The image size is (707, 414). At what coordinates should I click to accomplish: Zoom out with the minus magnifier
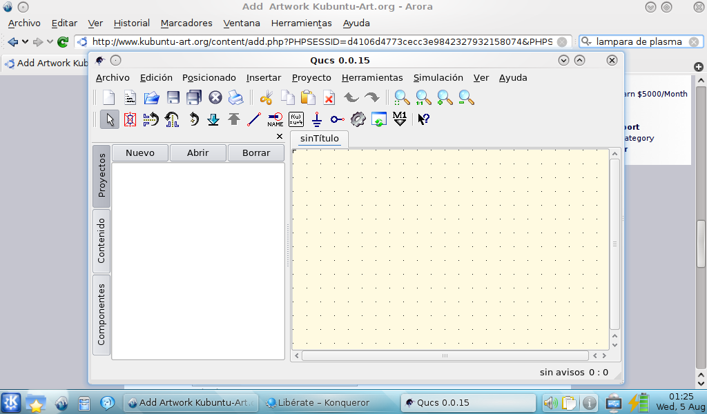(x=466, y=97)
